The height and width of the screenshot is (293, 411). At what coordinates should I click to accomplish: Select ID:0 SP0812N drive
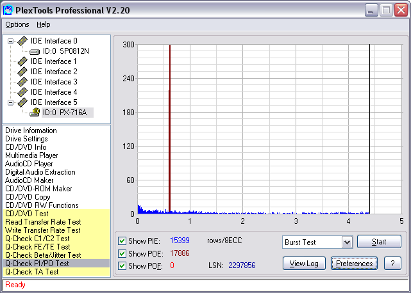pos(66,51)
